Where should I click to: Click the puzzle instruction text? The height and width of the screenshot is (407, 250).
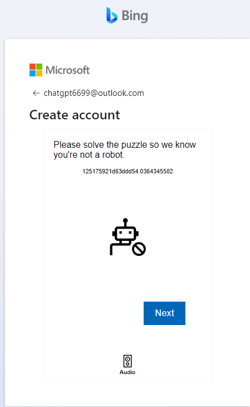coord(125,149)
